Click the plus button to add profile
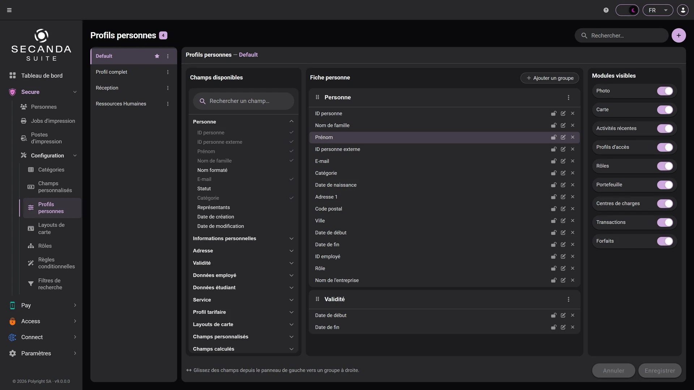The image size is (694, 390). (x=678, y=35)
